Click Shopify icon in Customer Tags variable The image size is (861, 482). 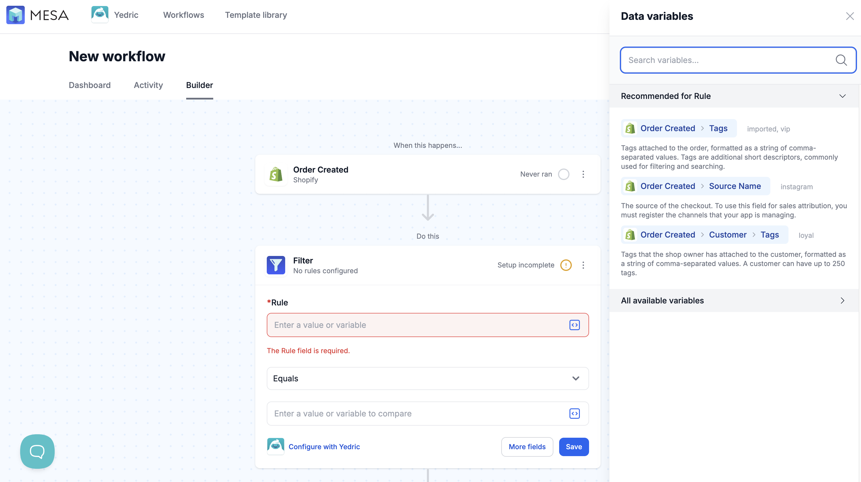(630, 235)
